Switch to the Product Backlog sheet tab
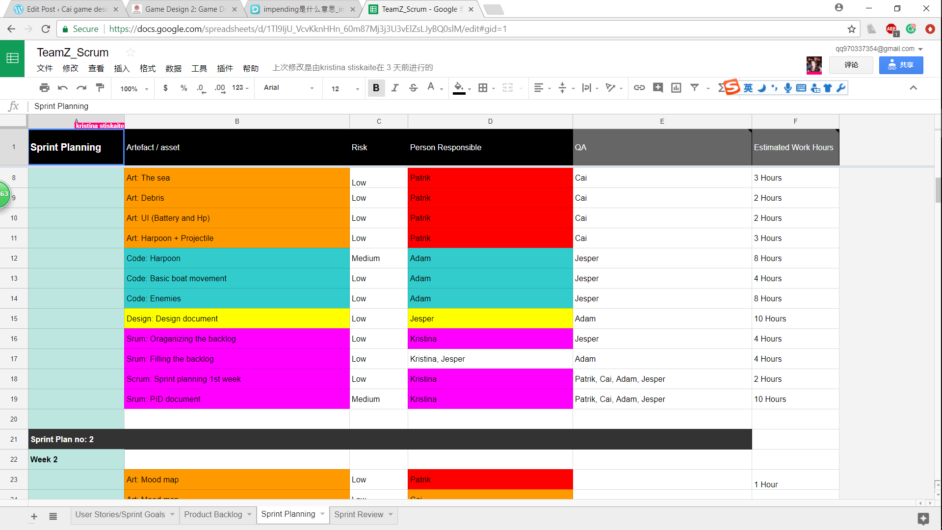Viewport: 942px width, 530px height. (213, 514)
